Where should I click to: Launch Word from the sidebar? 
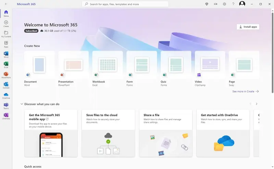(x=6, y=55)
